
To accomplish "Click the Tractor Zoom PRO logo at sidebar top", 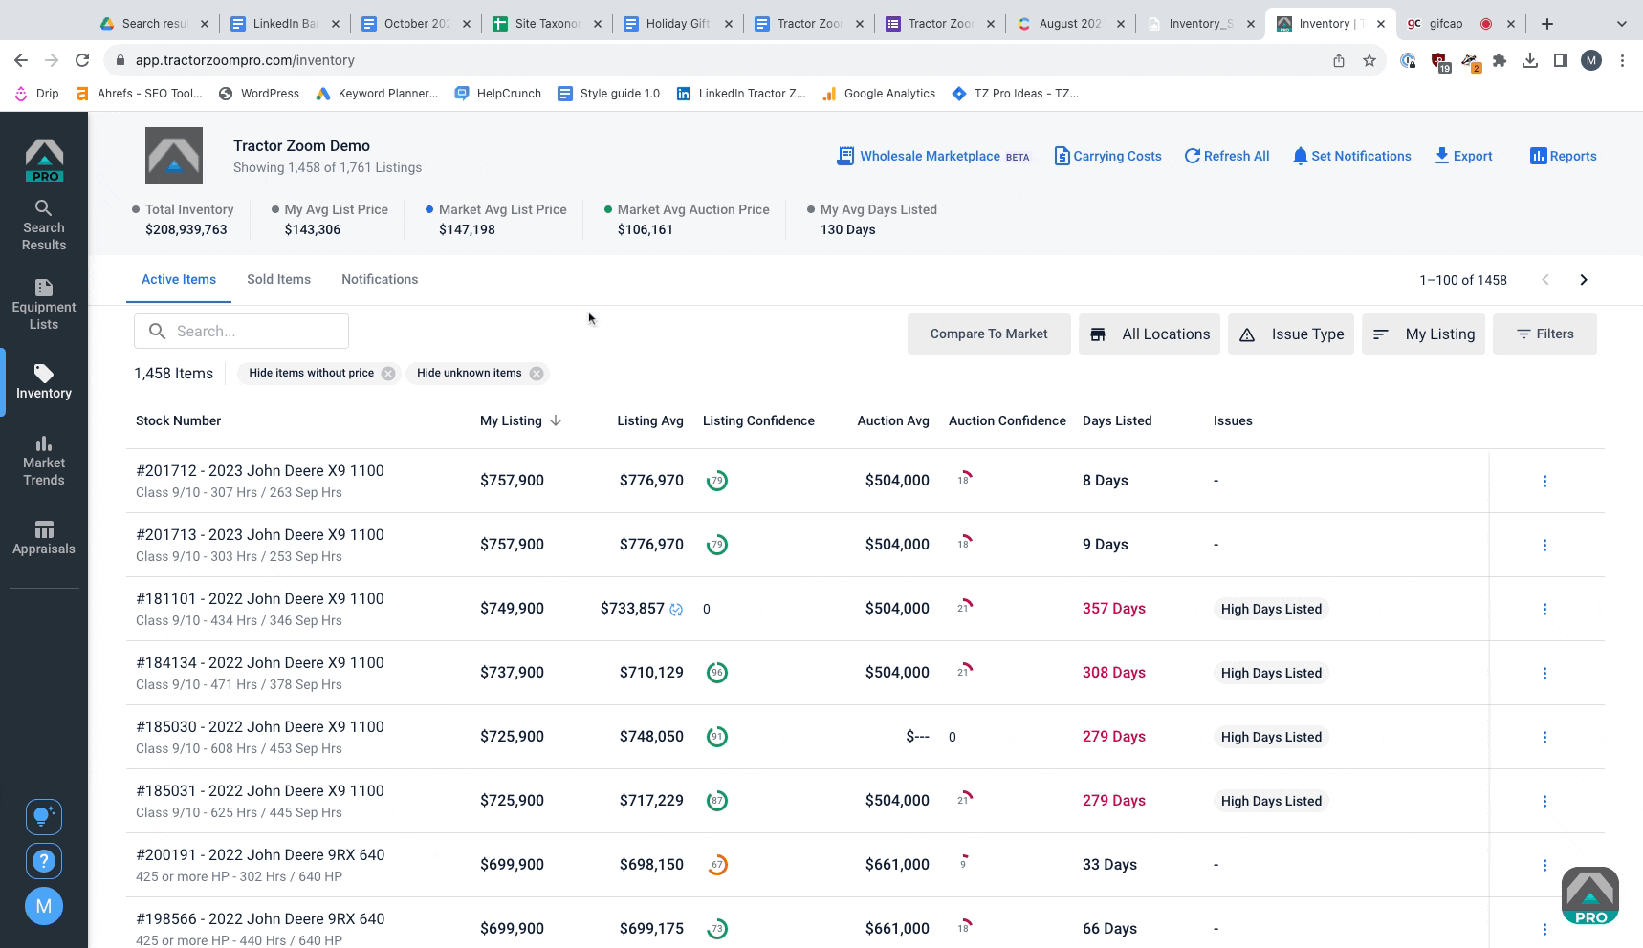I will point(44,160).
